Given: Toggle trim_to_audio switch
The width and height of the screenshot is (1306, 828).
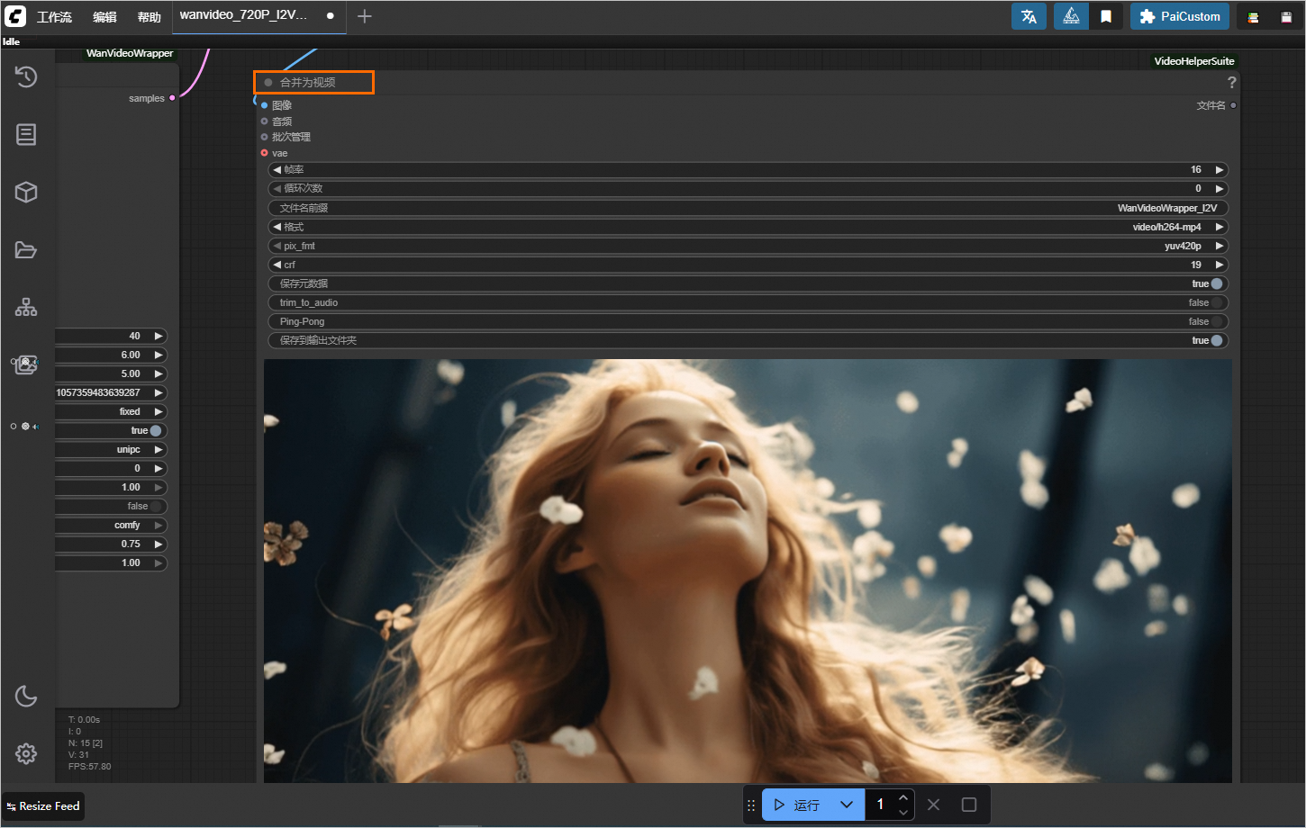Looking at the screenshot, I should 1217,302.
